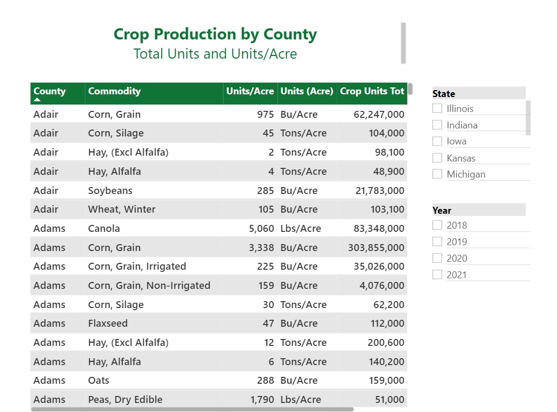The image size is (557, 412).
Task: Enable the Kansas state checkbox
Action: pos(437,158)
